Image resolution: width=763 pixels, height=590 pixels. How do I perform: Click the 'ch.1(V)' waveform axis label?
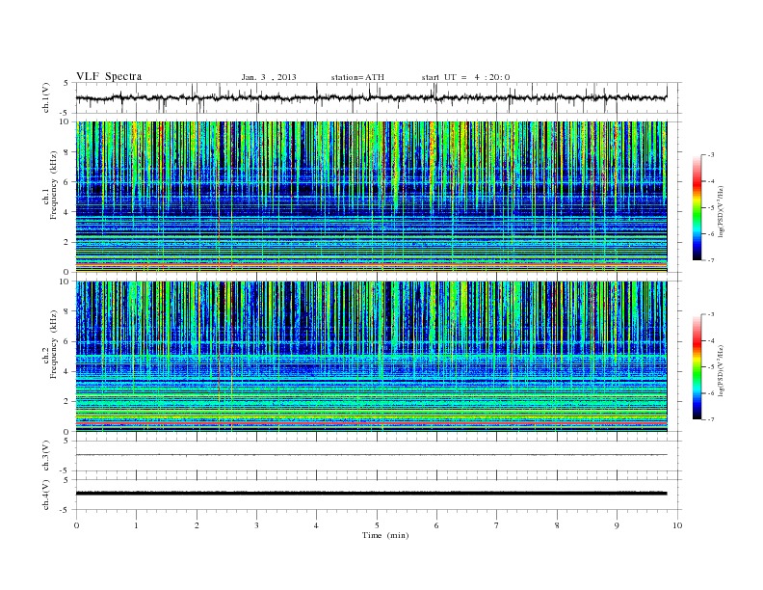tap(46, 97)
